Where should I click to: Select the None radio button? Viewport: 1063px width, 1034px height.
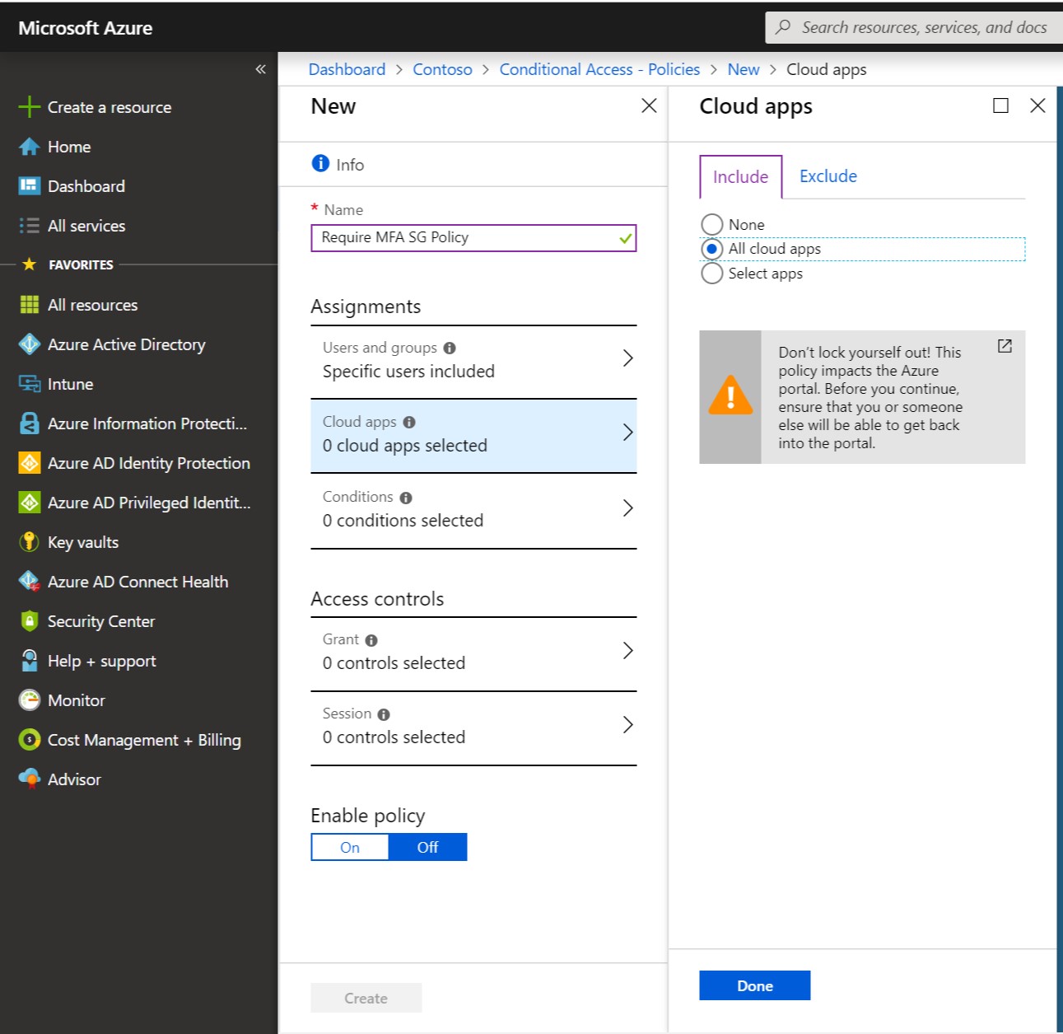tap(711, 224)
